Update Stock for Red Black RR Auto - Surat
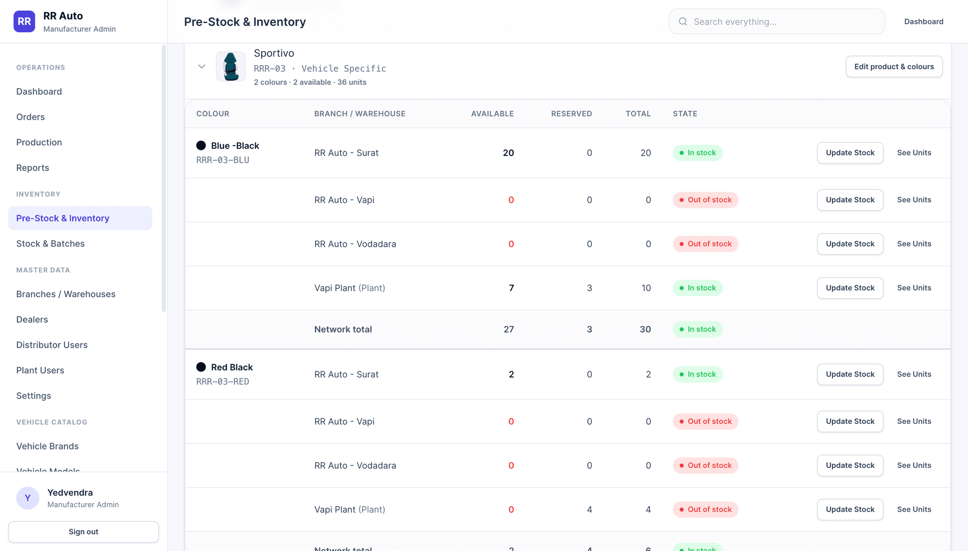 (850, 374)
